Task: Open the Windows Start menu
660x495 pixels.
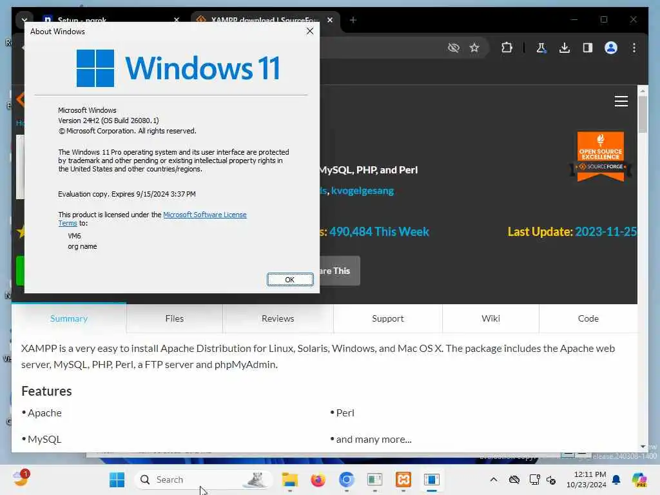Action: point(117,480)
